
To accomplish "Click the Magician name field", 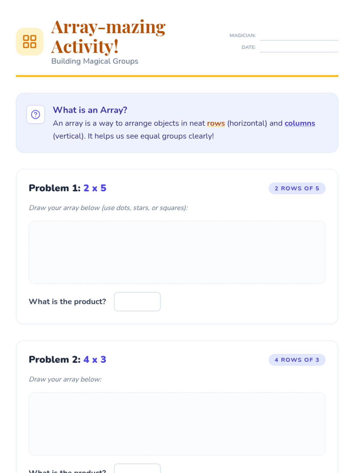I will point(299,36).
